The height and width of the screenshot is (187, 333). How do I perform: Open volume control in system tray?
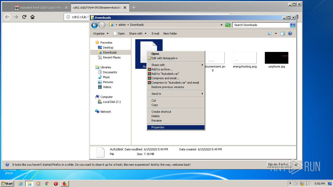[296, 184]
